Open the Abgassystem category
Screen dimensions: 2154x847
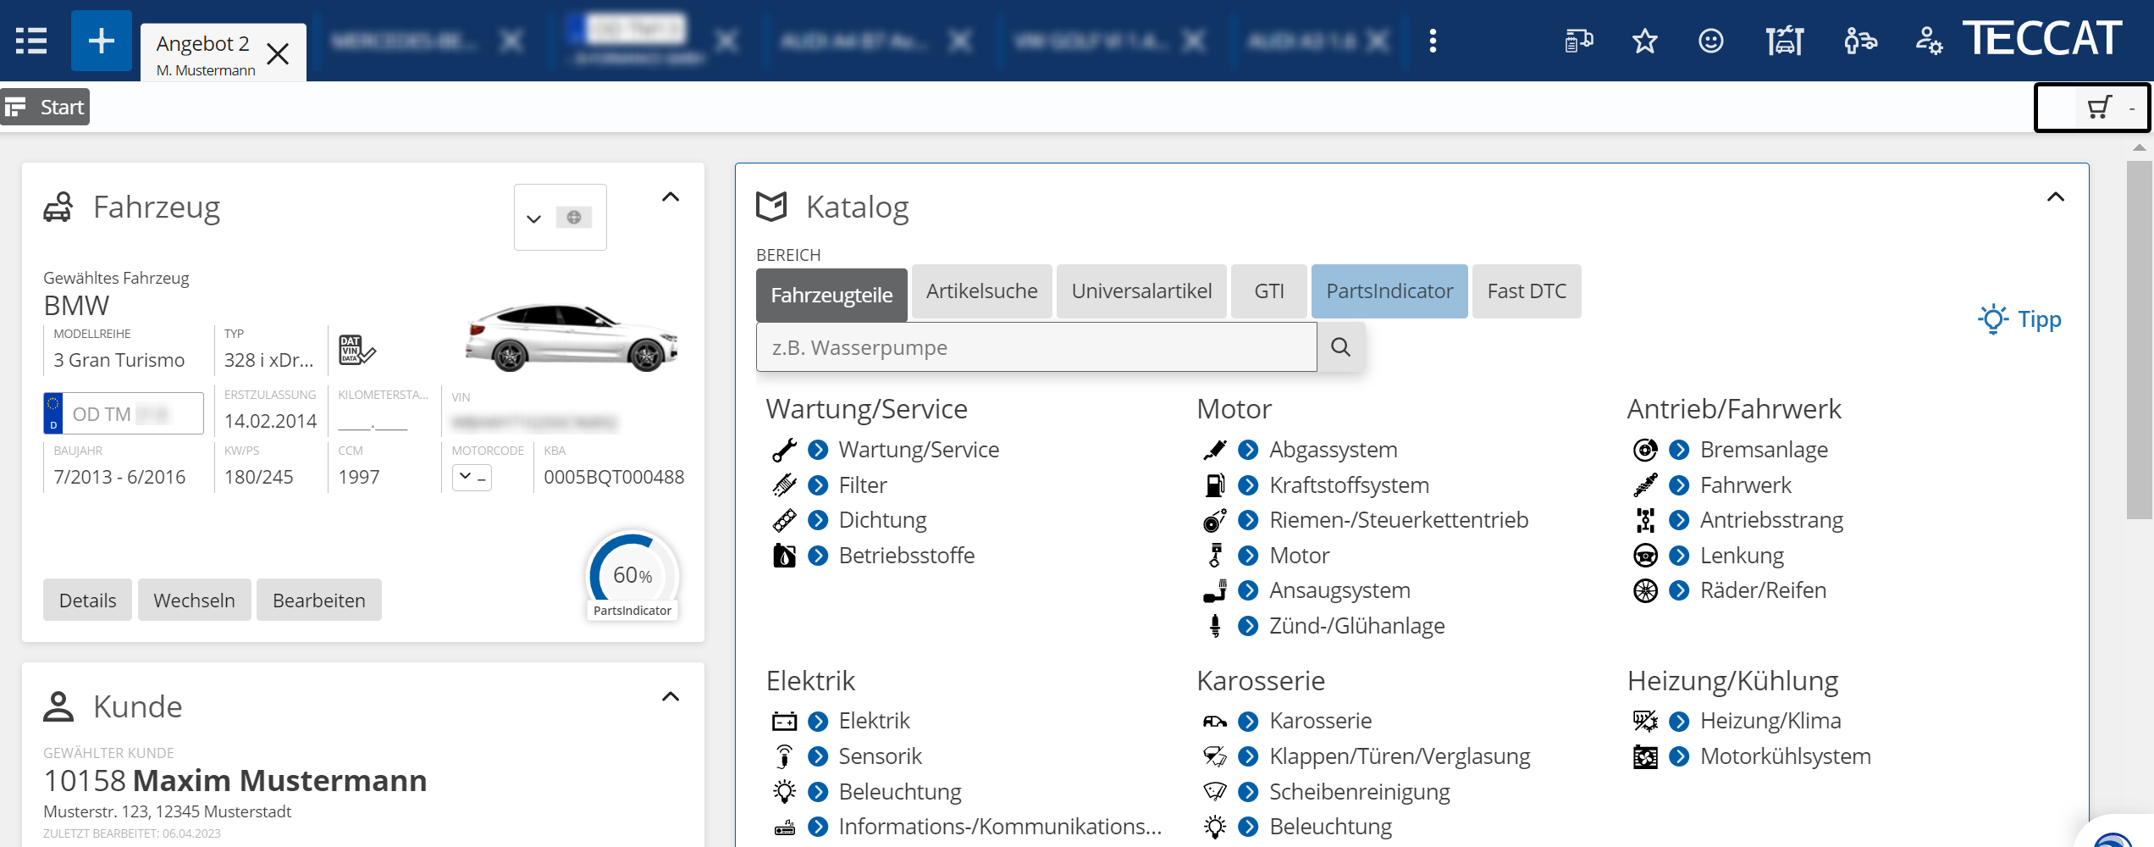tap(1334, 450)
